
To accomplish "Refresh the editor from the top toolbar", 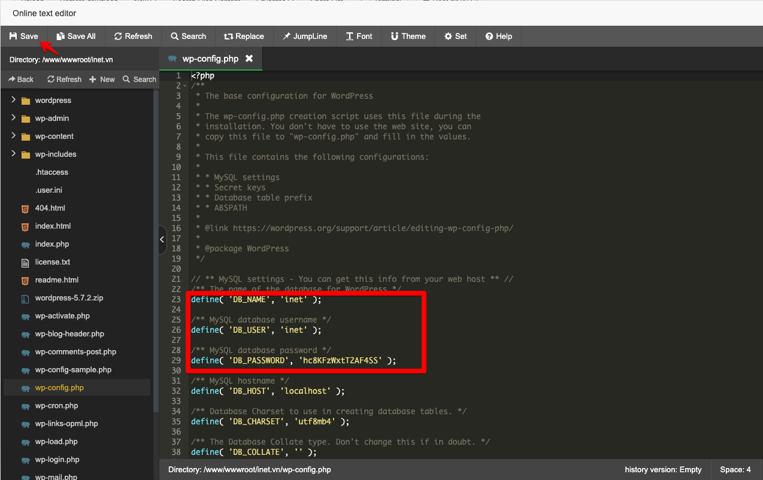I will [133, 36].
